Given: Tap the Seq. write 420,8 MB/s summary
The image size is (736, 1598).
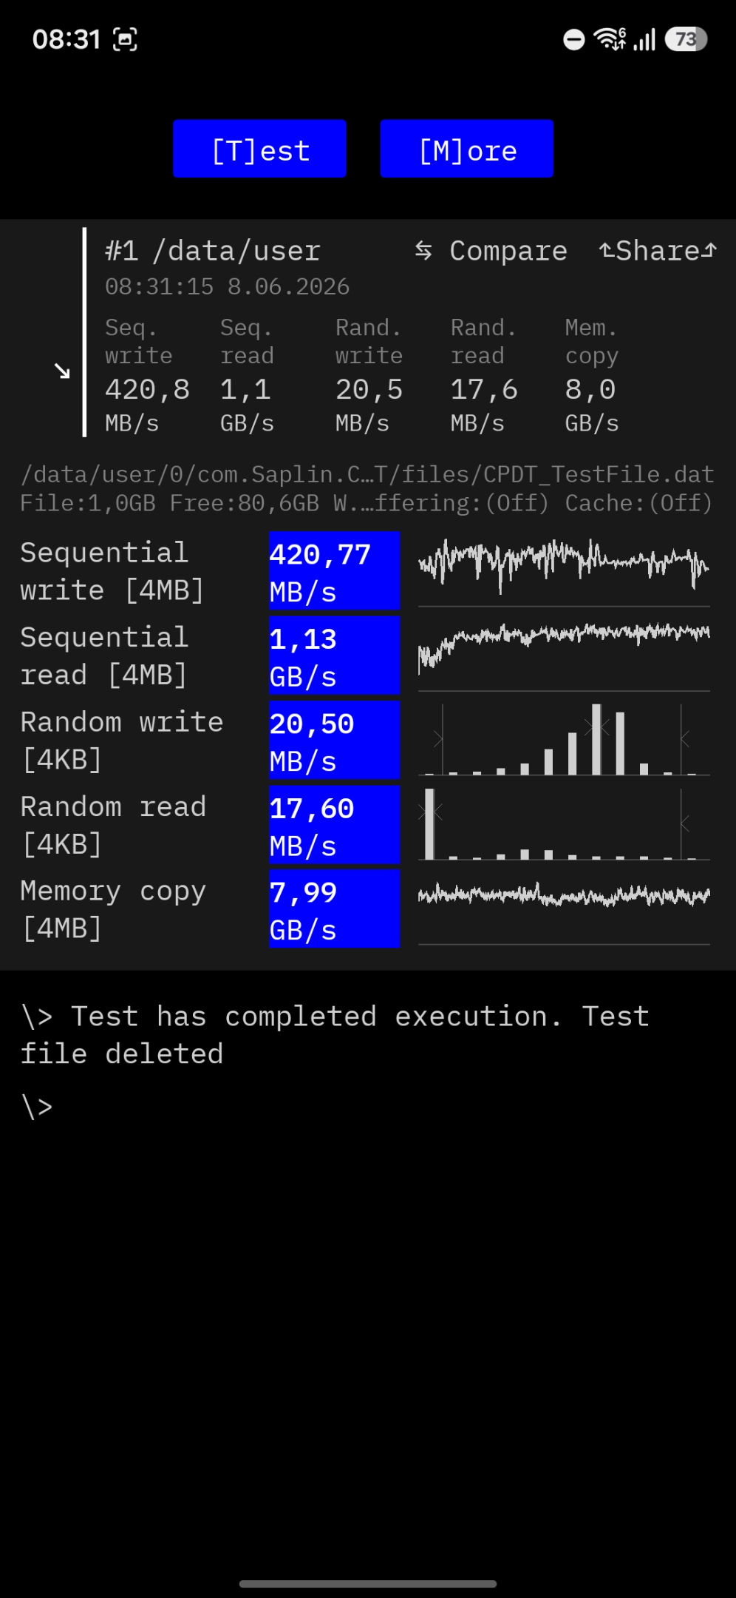Looking at the screenshot, I should click(x=147, y=376).
